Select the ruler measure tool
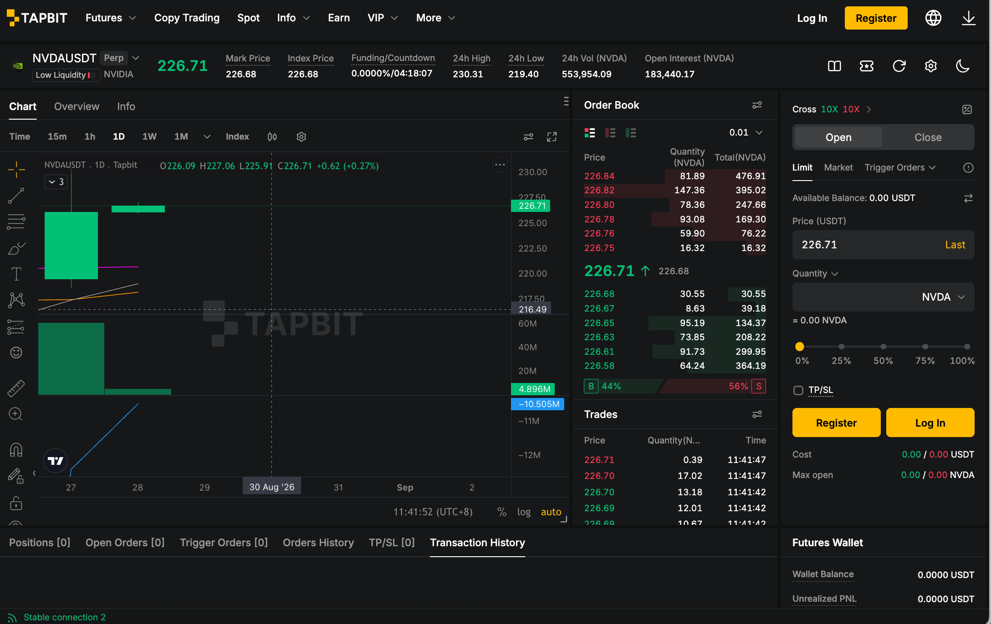The image size is (991, 624). (x=16, y=388)
